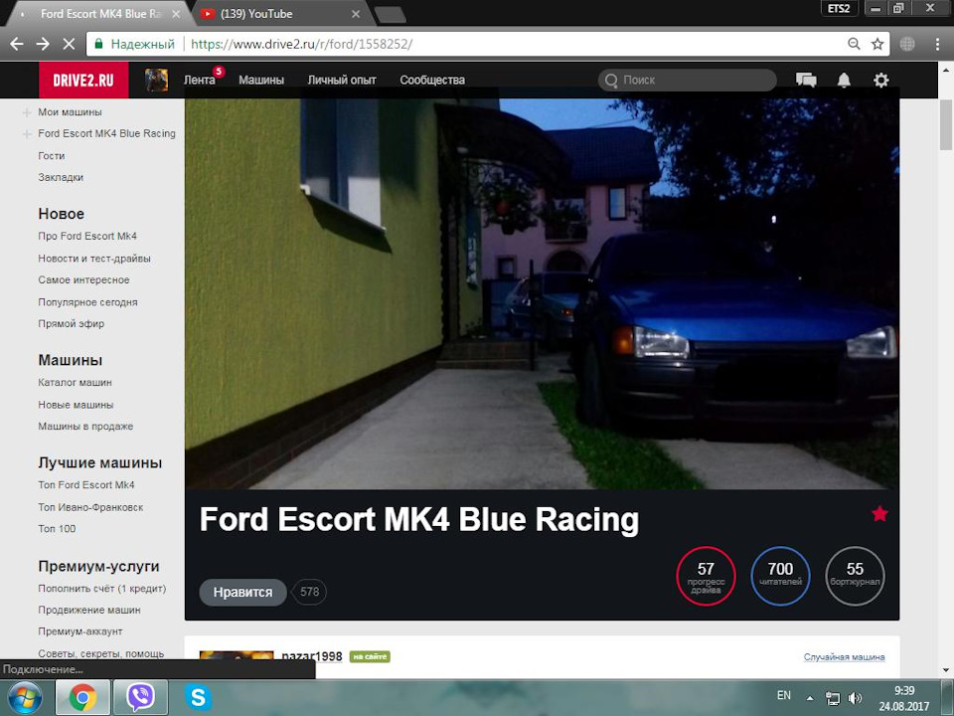Open Закладки in sidebar

61,177
